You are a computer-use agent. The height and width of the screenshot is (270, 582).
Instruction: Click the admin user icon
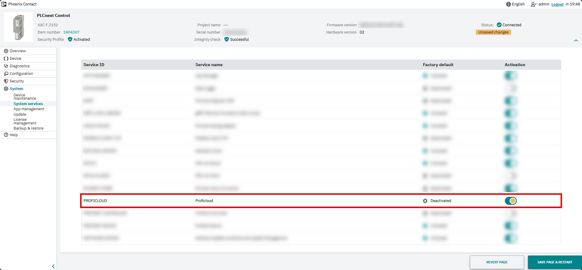coord(534,4)
